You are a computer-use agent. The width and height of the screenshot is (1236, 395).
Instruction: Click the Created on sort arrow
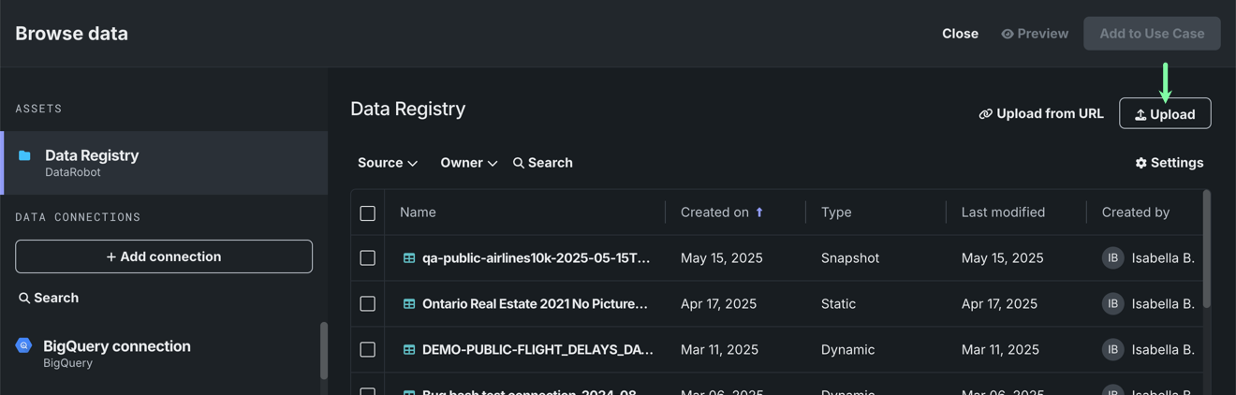[x=759, y=212]
